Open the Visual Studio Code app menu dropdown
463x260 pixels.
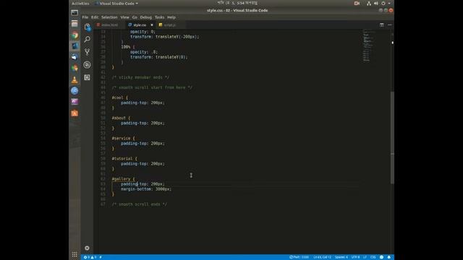point(116,4)
